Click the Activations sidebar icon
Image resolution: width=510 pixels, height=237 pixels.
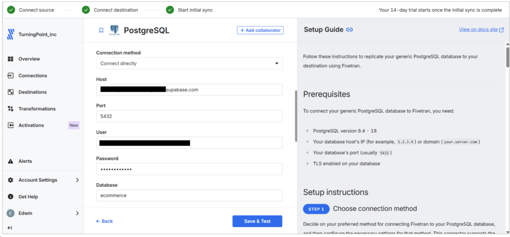point(10,125)
